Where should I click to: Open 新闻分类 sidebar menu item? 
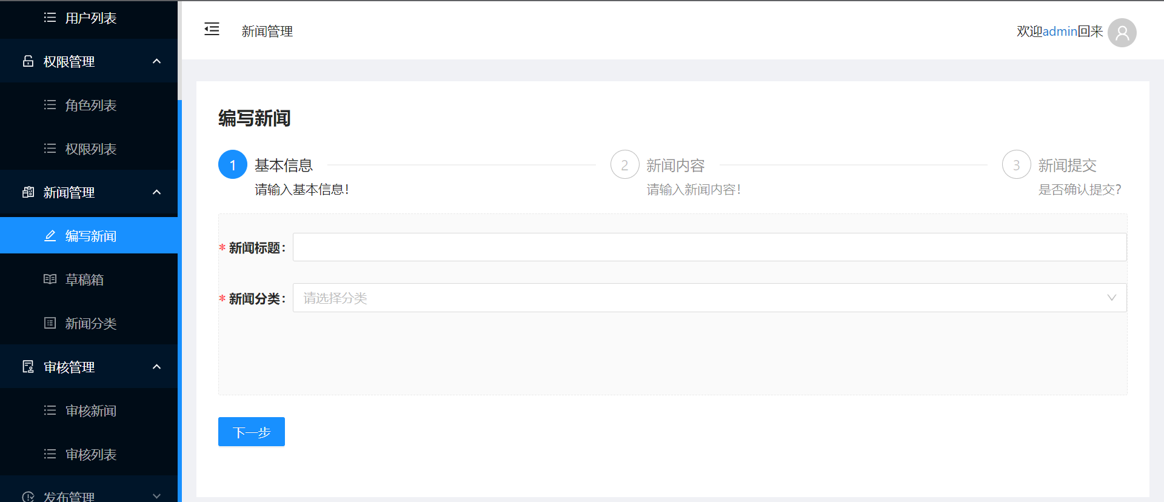coord(89,323)
